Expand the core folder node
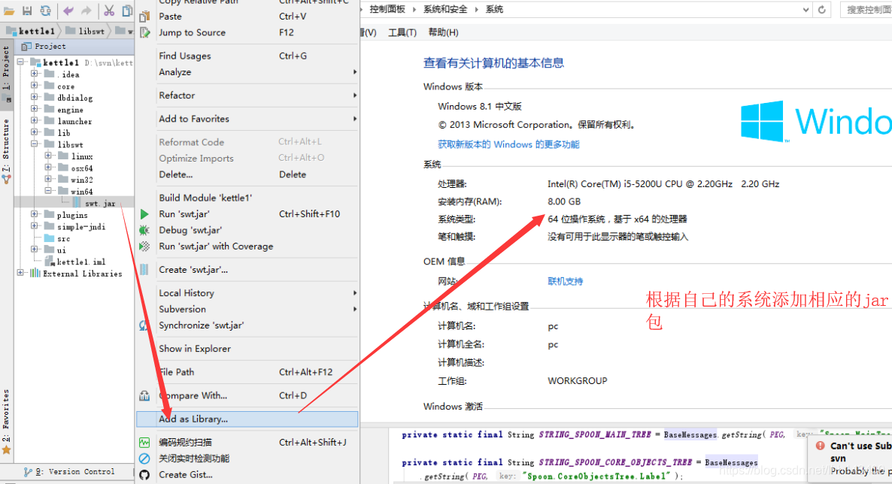 [x=34, y=86]
